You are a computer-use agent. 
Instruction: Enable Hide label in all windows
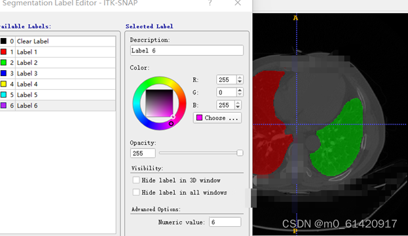click(x=136, y=192)
